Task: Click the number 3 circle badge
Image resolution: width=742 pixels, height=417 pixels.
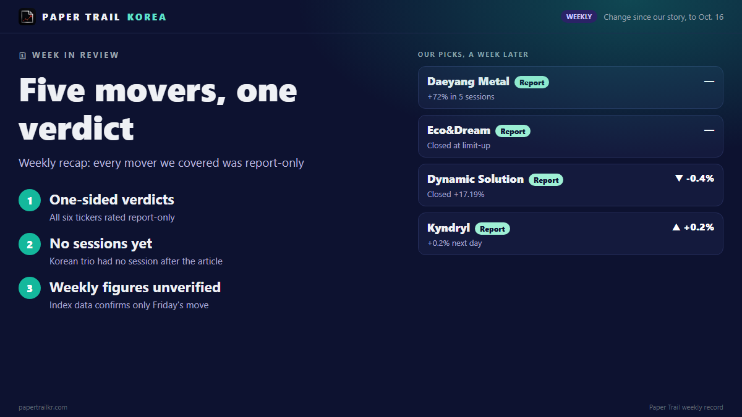Action: click(30, 288)
